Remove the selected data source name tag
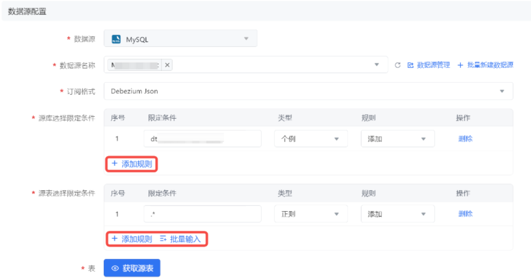Image resolution: width=531 pixels, height=279 pixels. click(167, 65)
